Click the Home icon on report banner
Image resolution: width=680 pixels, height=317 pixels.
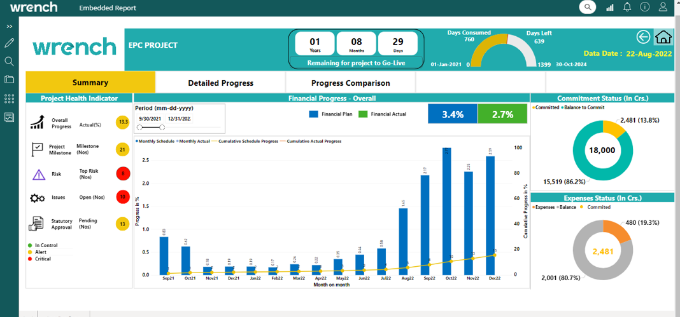point(663,37)
